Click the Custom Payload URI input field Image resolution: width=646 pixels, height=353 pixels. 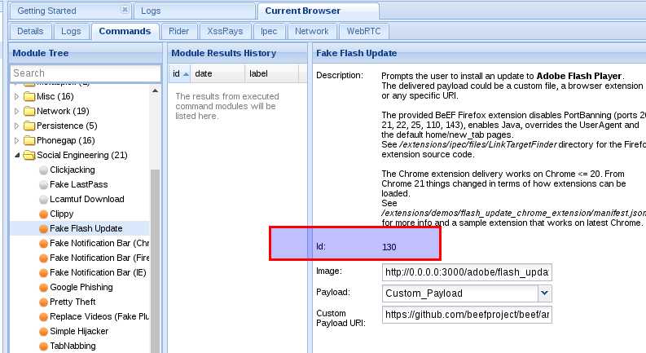coord(467,315)
